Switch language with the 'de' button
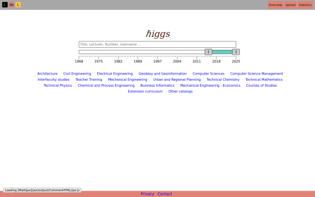Viewport: 315px width, 197px height. (x=12, y=5)
